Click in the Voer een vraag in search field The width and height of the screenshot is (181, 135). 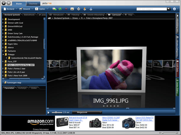coord(151,9)
